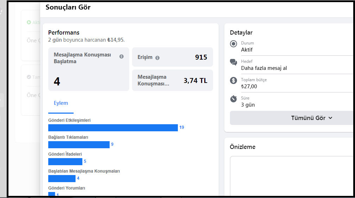This screenshot has width=355, height=198.
Task: Click the Daha fazla mesaj al text
Action: [x=264, y=68]
